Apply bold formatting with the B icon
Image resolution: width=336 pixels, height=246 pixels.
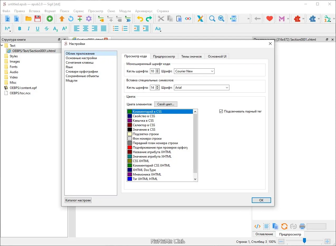coord(20,29)
